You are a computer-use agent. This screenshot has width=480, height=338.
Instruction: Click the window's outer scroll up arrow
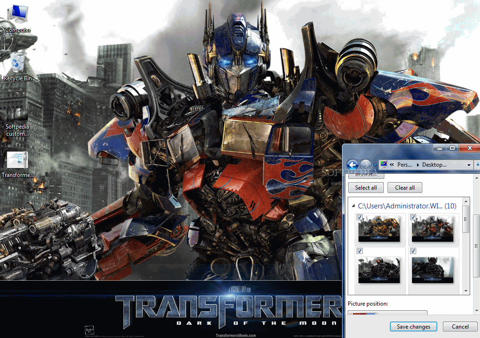tap(477, 178)
